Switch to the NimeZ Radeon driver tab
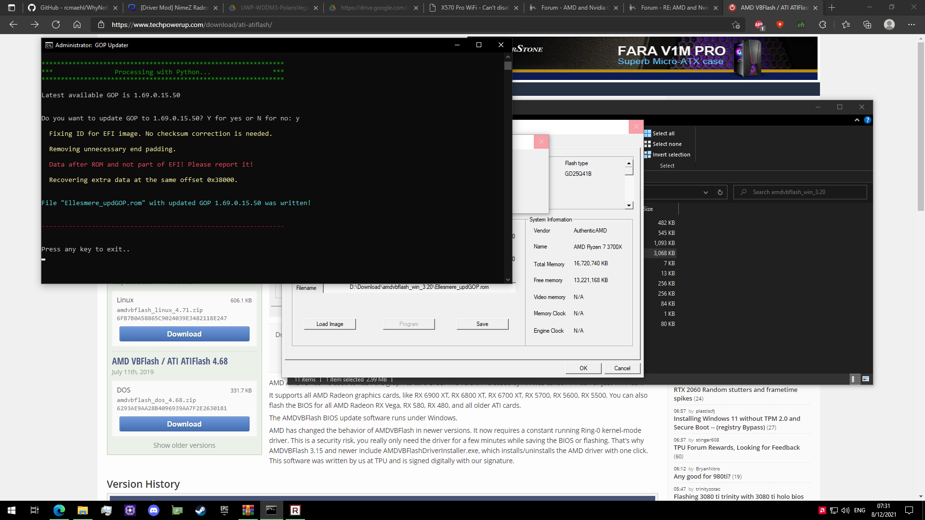 (x=173, y=8)
